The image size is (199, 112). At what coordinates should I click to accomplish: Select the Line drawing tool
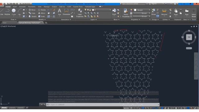[2, 12]
